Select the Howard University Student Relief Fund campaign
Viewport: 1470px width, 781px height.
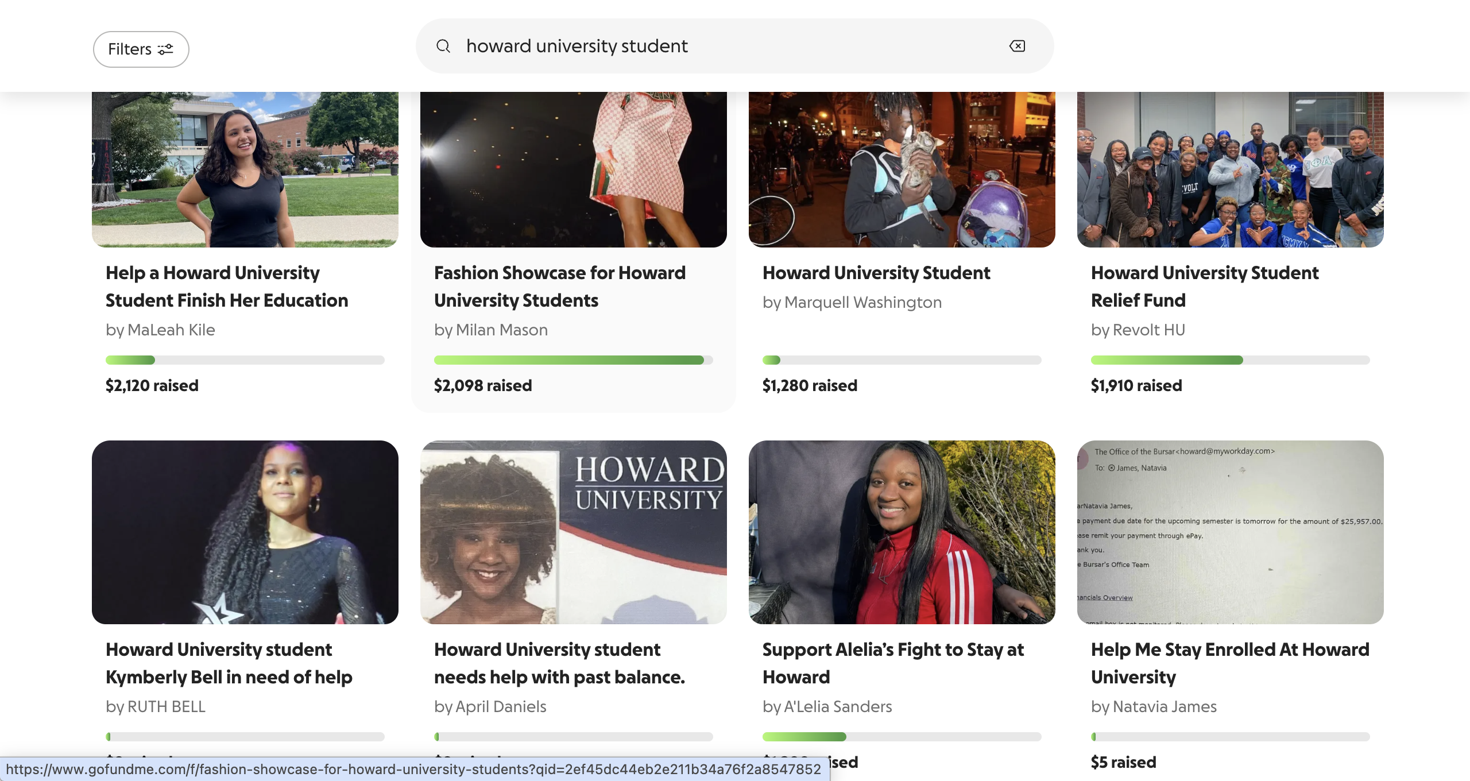1205,287
